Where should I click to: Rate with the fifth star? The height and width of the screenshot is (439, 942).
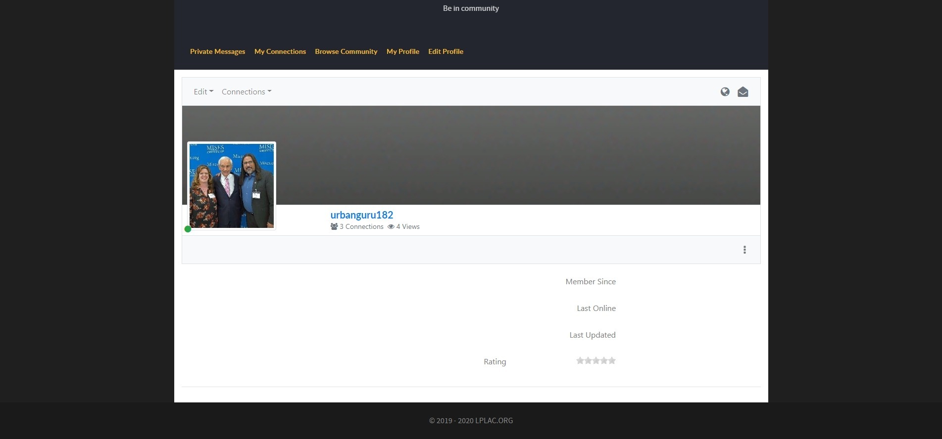coord(612,360)
